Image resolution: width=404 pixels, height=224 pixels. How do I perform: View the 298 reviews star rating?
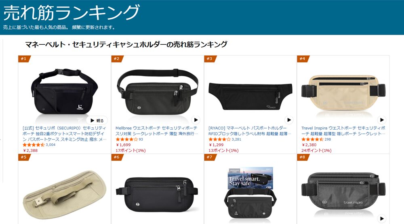(x=312, y=139)
